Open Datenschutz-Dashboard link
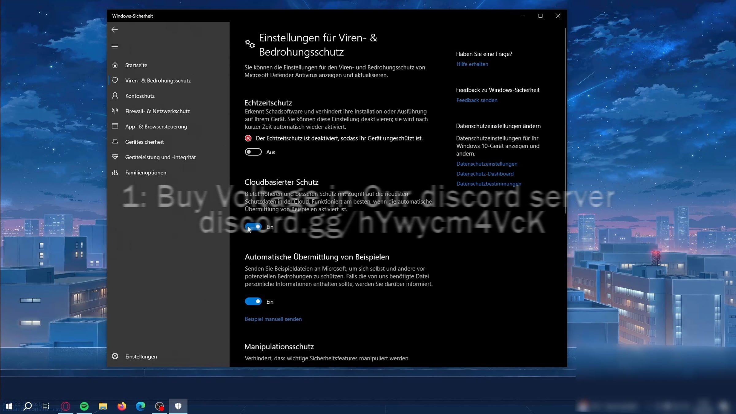Image resolution: width=736 pixels, height=414 pixels. (x=485, y=174)
